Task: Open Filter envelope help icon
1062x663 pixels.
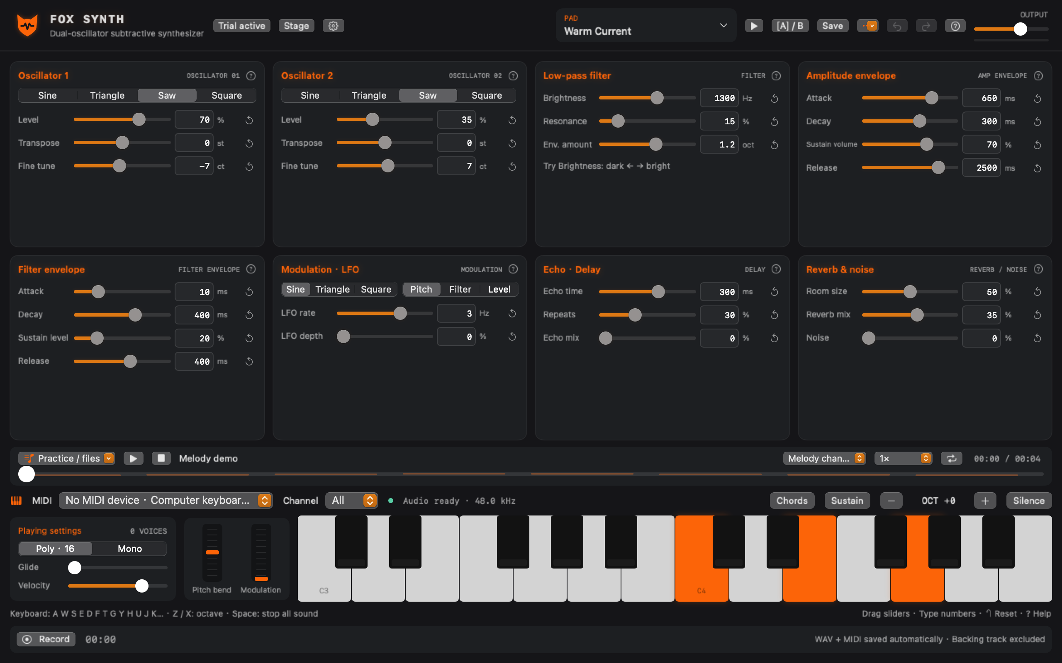Action: tap(251, 269)
